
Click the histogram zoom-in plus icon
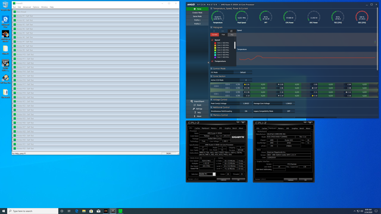pyautogui.click(x=214, y=31)
